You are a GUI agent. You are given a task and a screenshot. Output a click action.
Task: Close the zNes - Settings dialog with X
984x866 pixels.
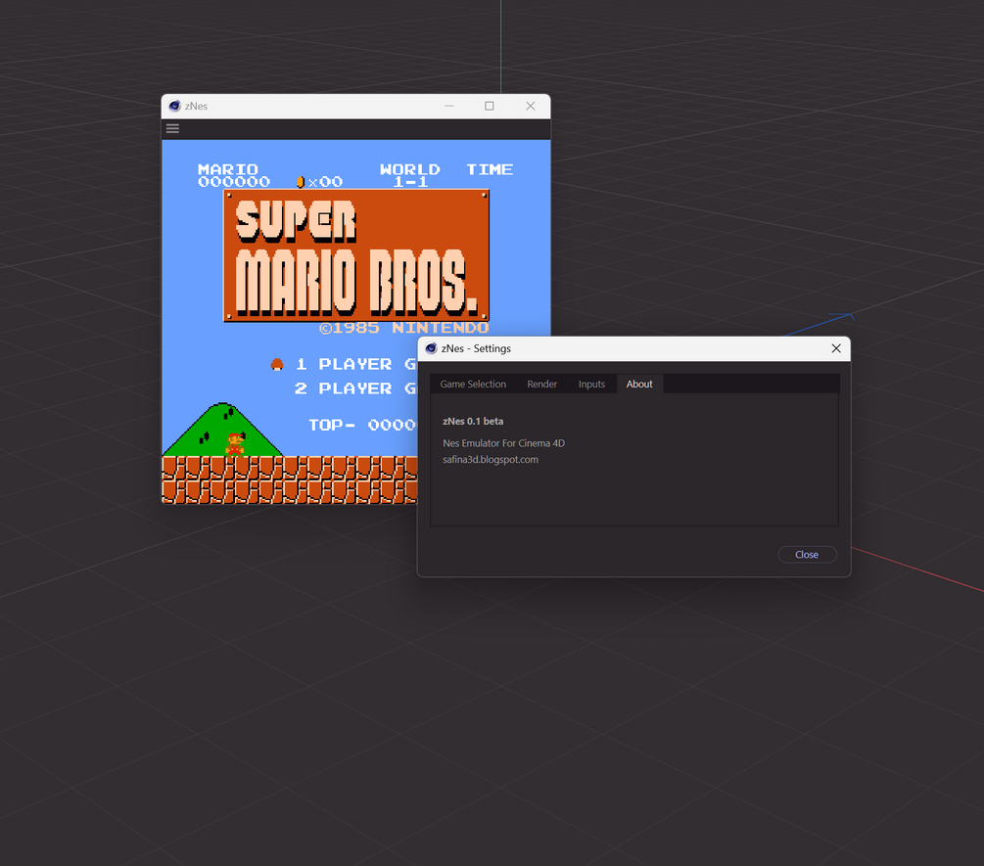[836, 348]
